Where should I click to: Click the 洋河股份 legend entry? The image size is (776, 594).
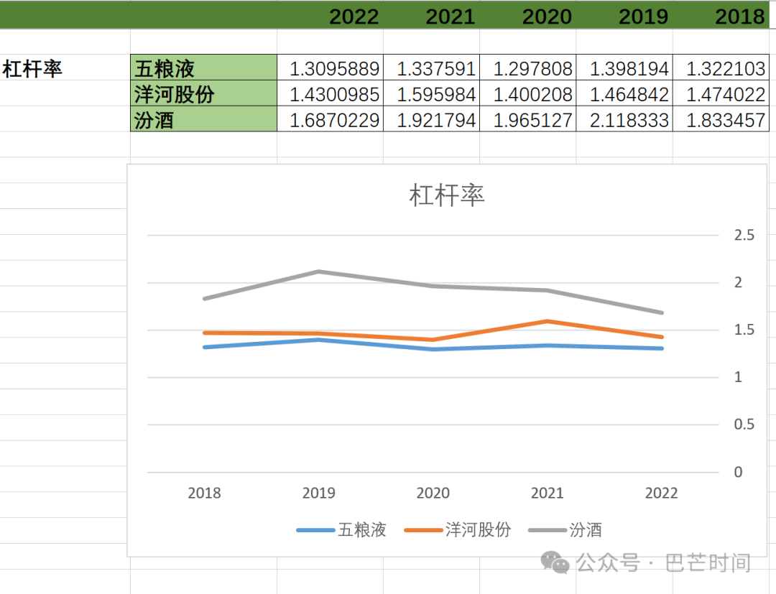[457, 529]
